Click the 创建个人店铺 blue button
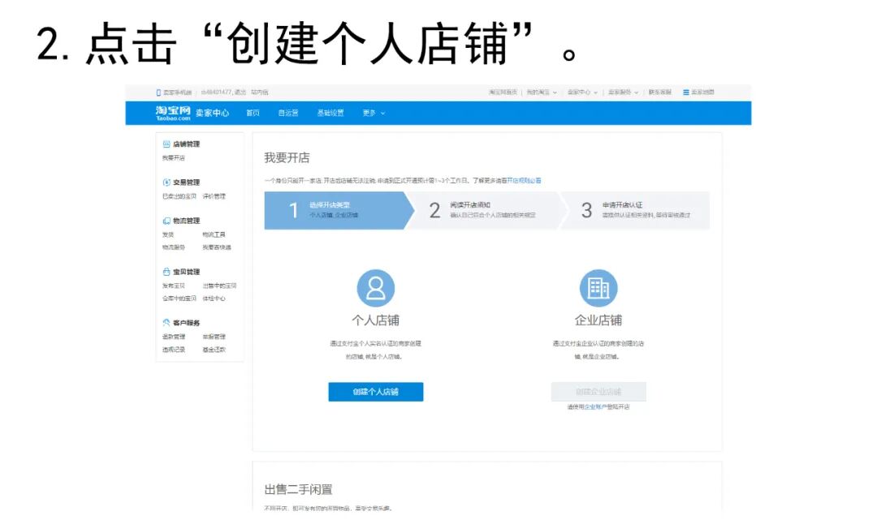 [x=375, y=392]
